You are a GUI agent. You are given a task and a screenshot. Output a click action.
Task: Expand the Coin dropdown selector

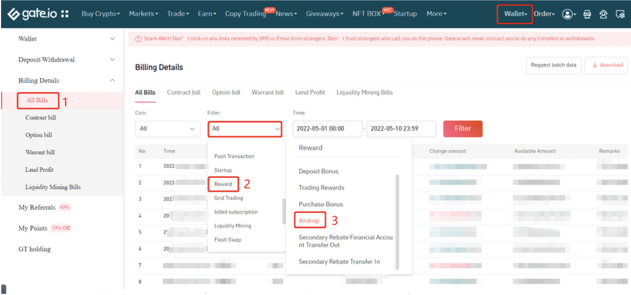[167, 129]
